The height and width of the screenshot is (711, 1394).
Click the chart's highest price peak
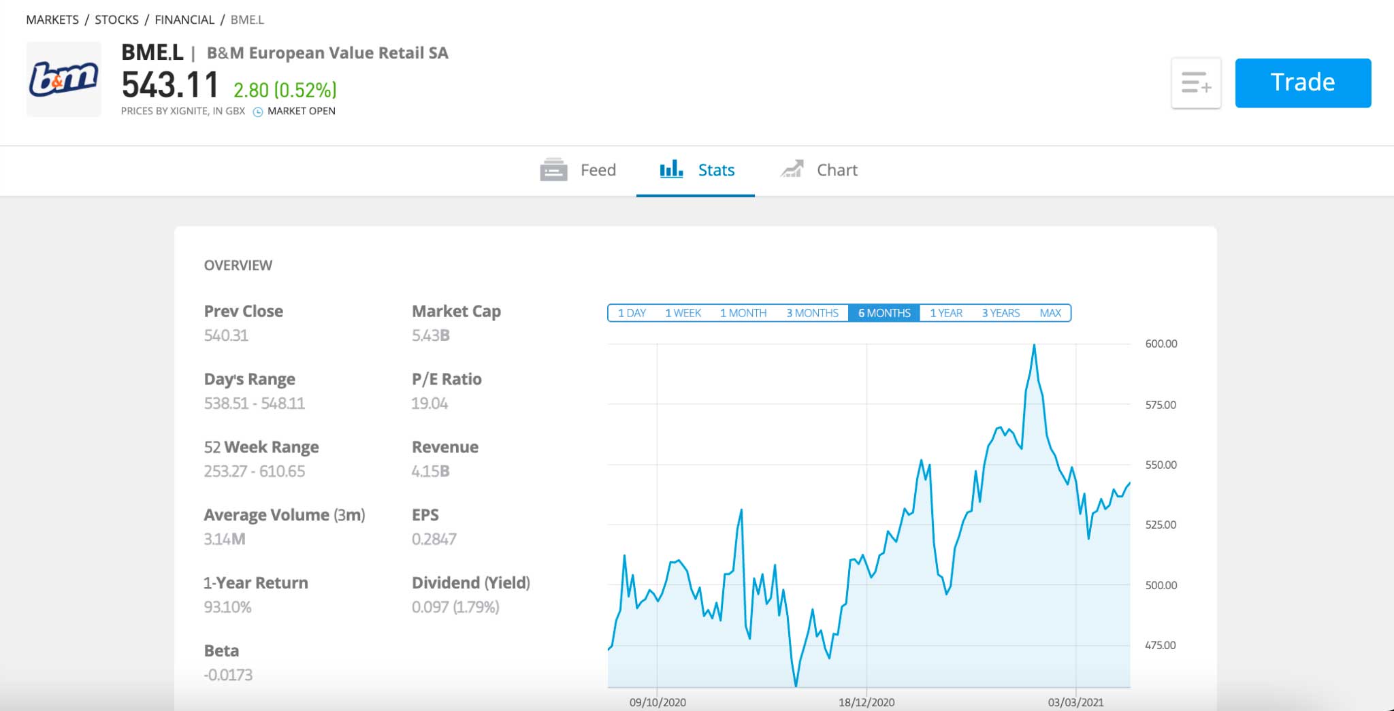pos(1034,345)
